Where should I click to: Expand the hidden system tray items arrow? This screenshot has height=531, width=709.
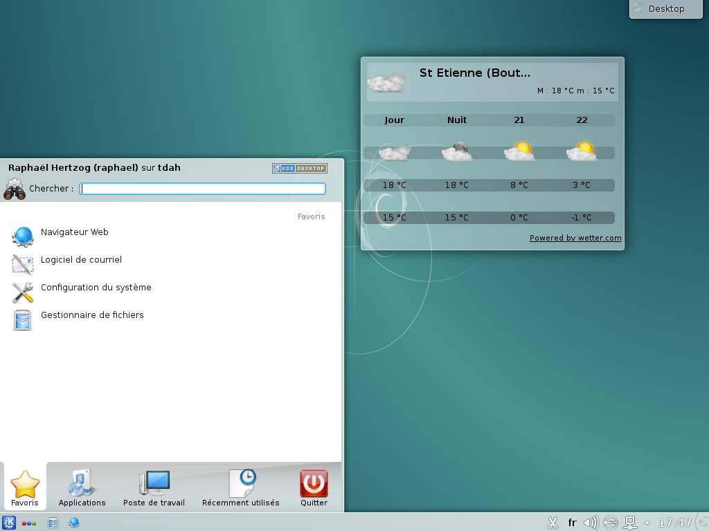[x=647, y=523]
